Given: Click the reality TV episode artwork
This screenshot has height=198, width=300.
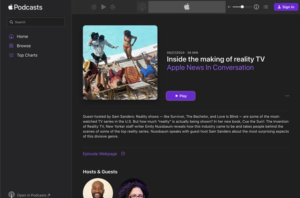Looking at the screenshot, I should coord(120,62).
